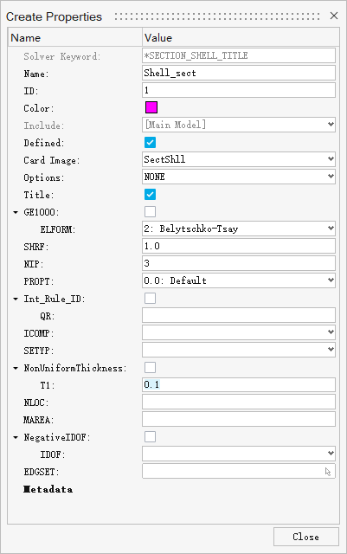
Task: Open the Card Image dropdown
Action: coord(239,159)
